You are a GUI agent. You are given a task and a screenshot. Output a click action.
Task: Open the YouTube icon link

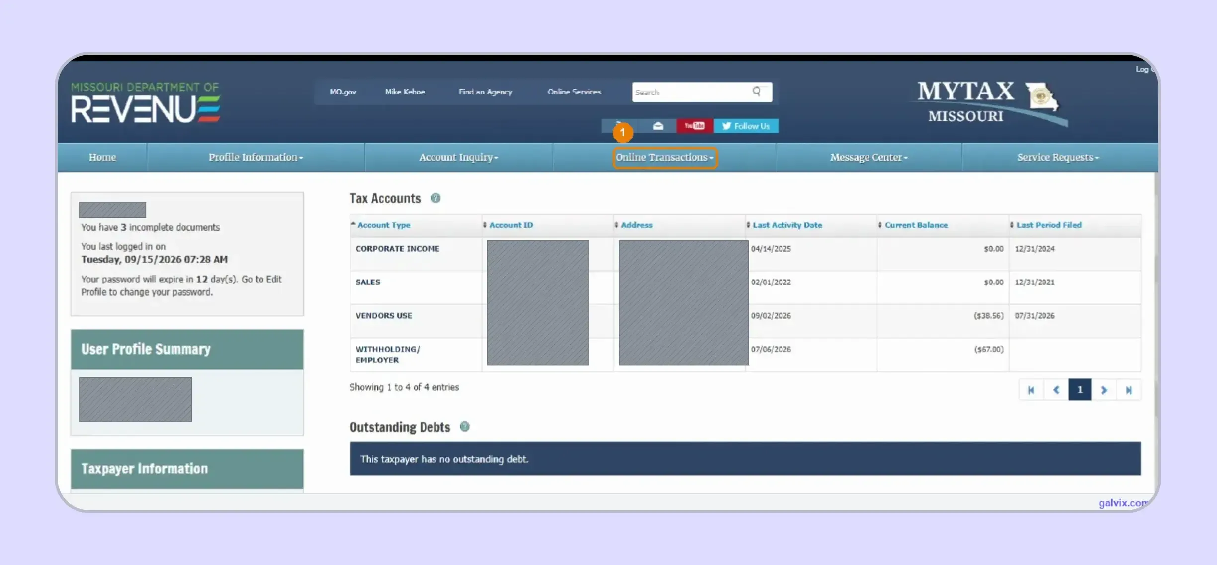pos(695,126)
